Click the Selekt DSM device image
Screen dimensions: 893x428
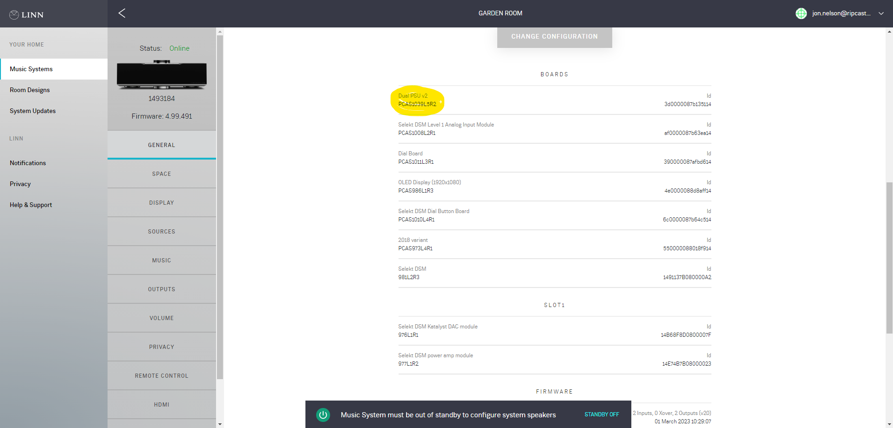pos(162,74)
